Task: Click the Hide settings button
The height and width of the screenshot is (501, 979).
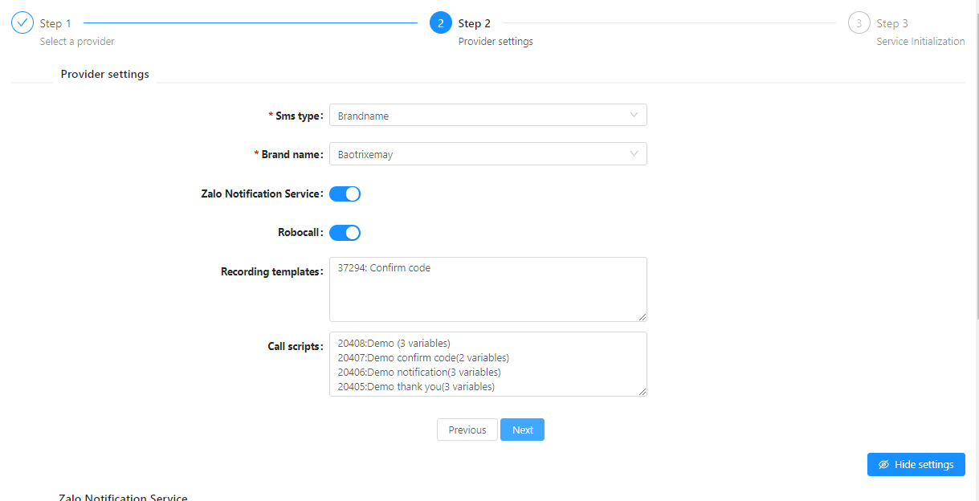Action: (916, 465)
